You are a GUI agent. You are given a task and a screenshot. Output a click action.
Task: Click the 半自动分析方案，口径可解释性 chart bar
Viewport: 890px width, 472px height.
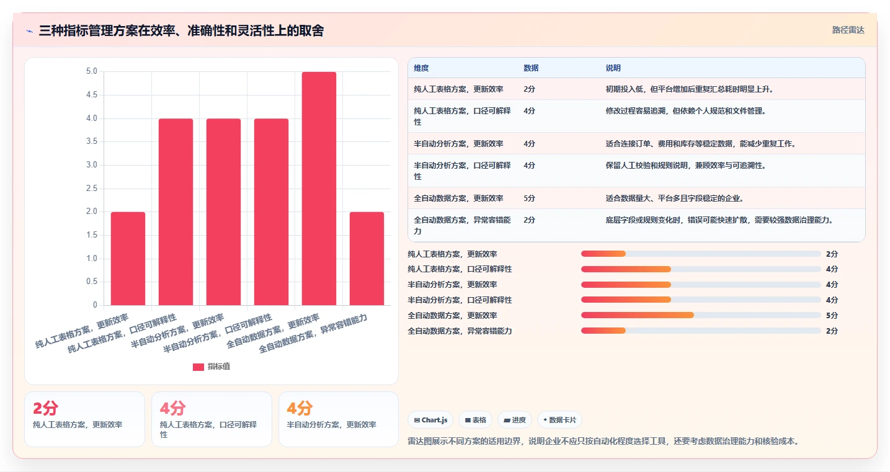click(x=271, y=212)
